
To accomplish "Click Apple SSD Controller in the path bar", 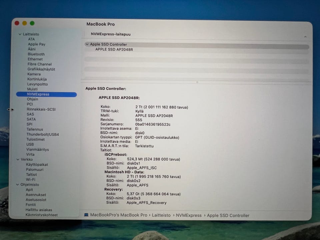I will point(228,216).
